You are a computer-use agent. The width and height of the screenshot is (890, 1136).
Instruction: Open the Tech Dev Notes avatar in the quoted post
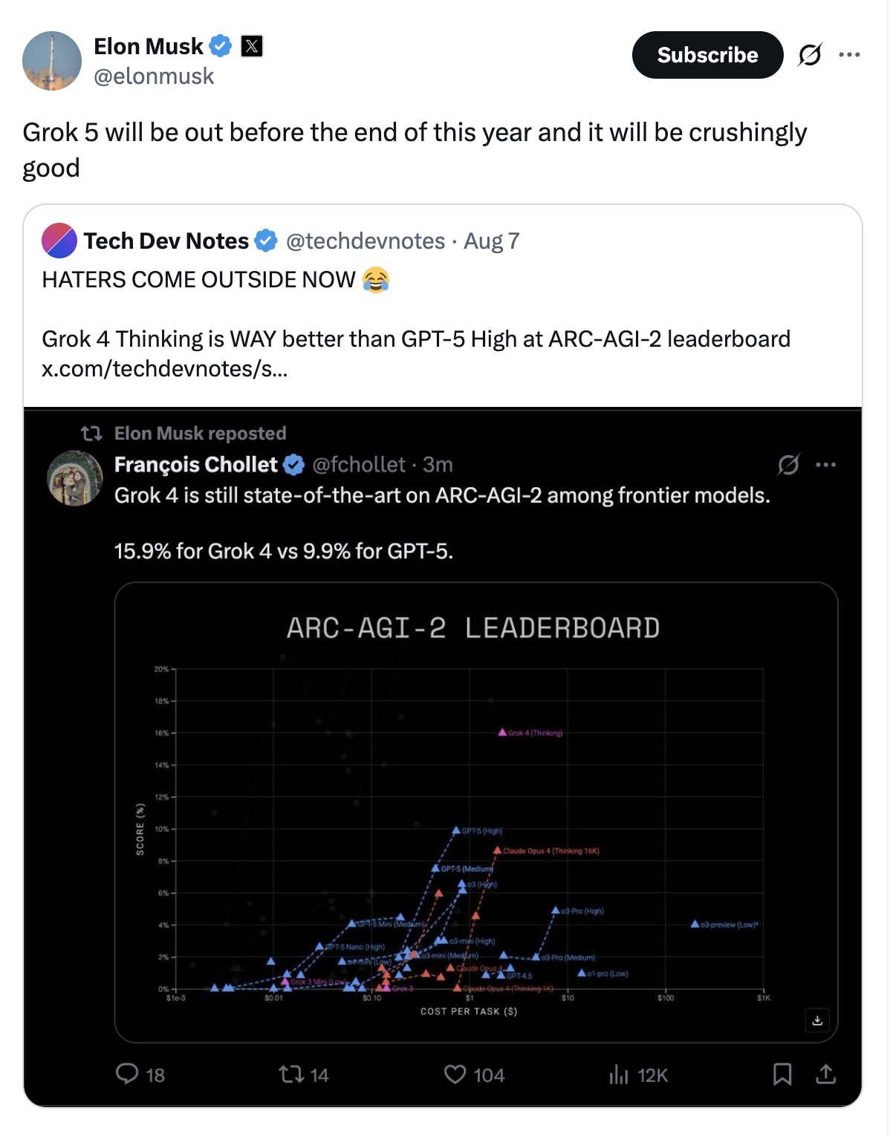click(59, 241)
